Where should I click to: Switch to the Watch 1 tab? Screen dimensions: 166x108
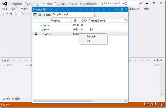click(17, 99)
